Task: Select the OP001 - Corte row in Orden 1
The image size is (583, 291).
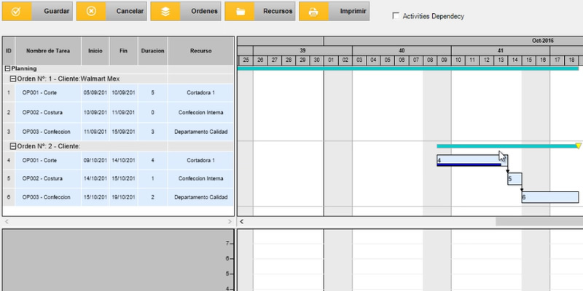Action: pos(42,93)
